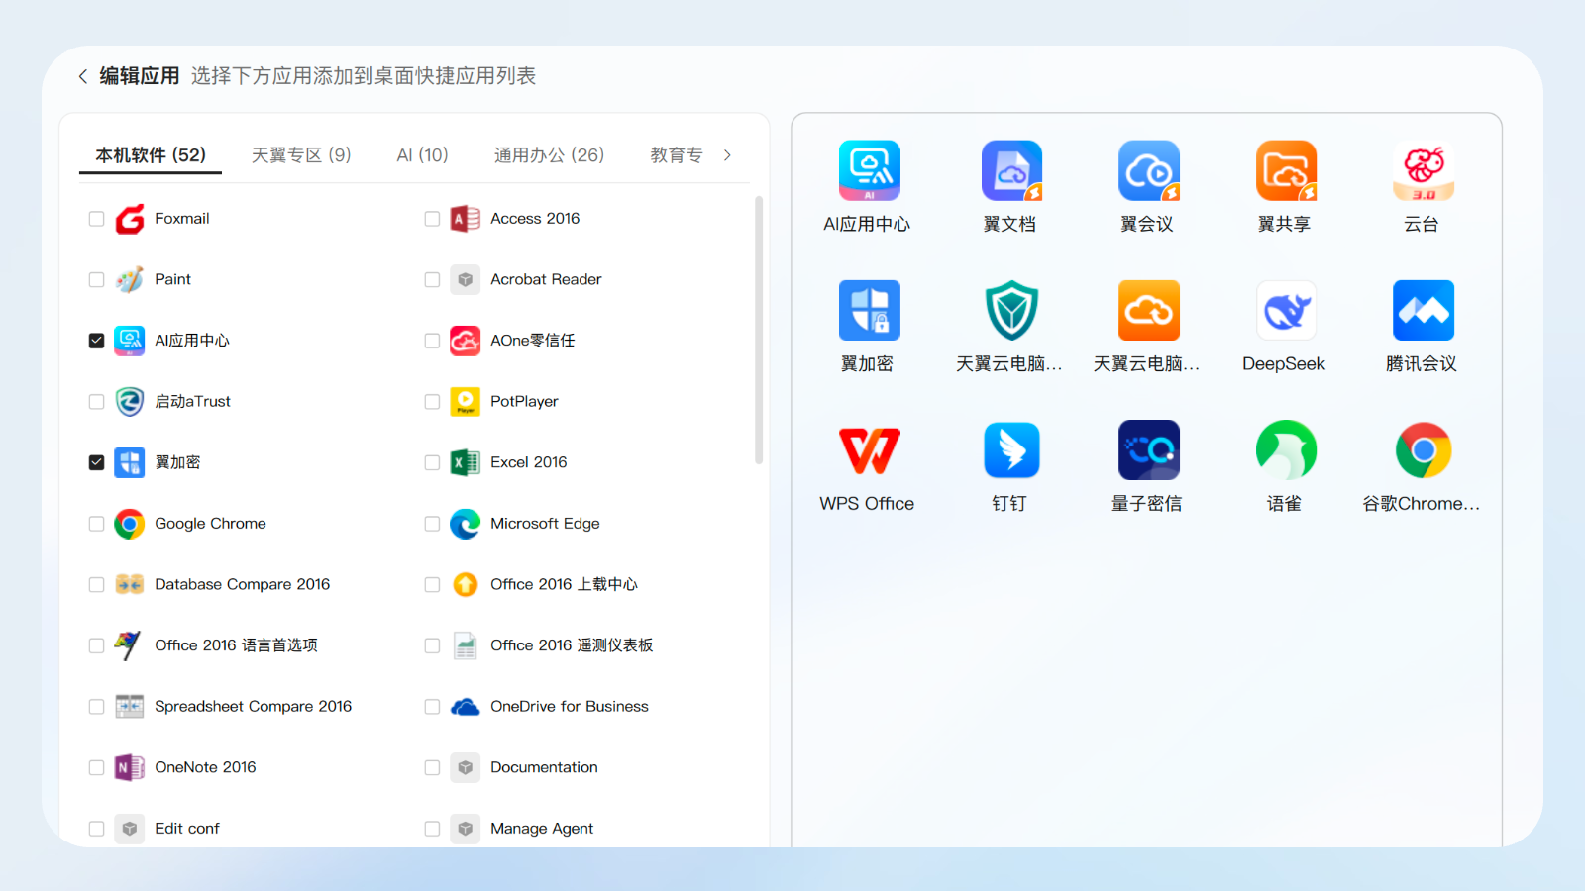
Task: Tick the Documentation checkbox
Action: pos(432,767)
